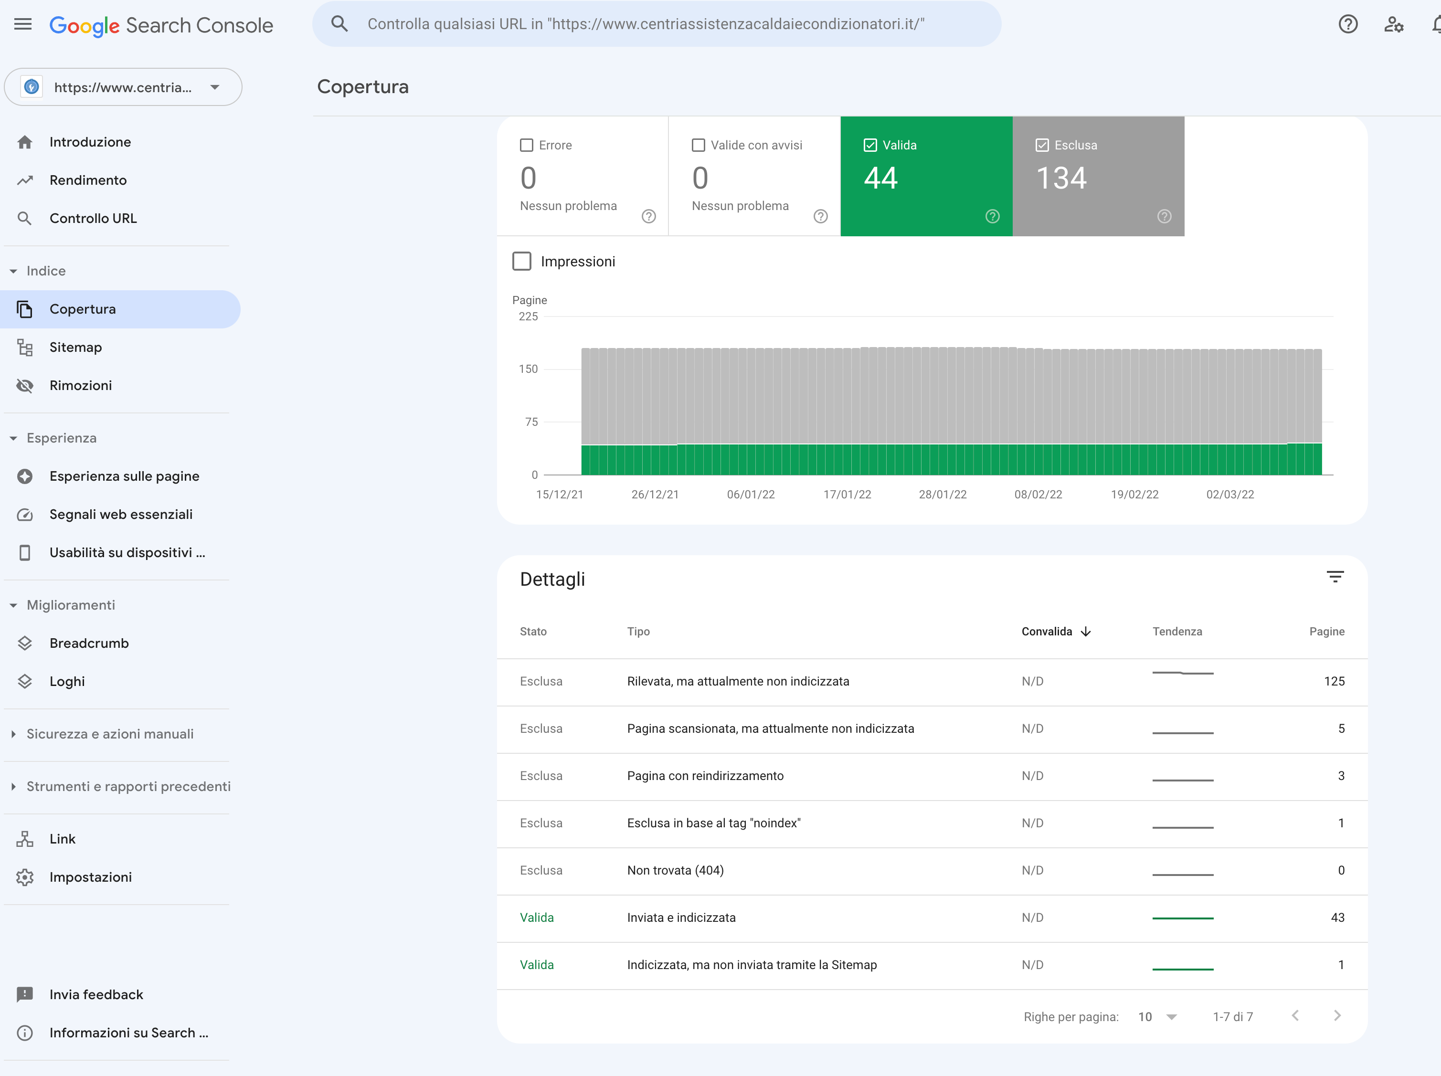Screen dimensions: 1441x1076
Task: Enable the Errore checkbox
Action: click(x=526, y=145)
